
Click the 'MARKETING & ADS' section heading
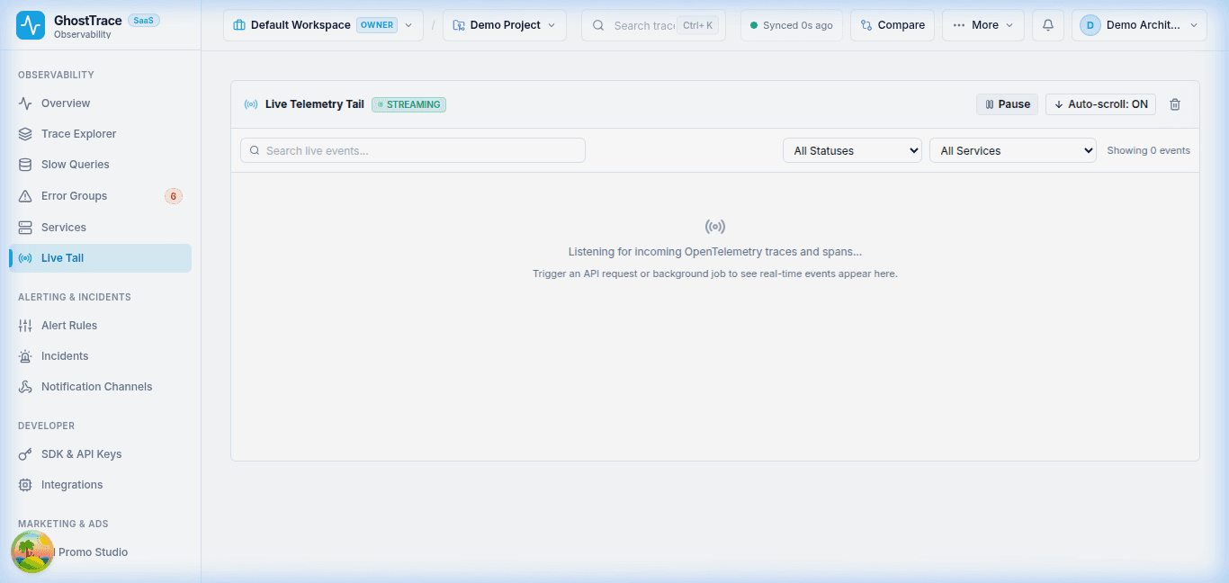[63, 524]
